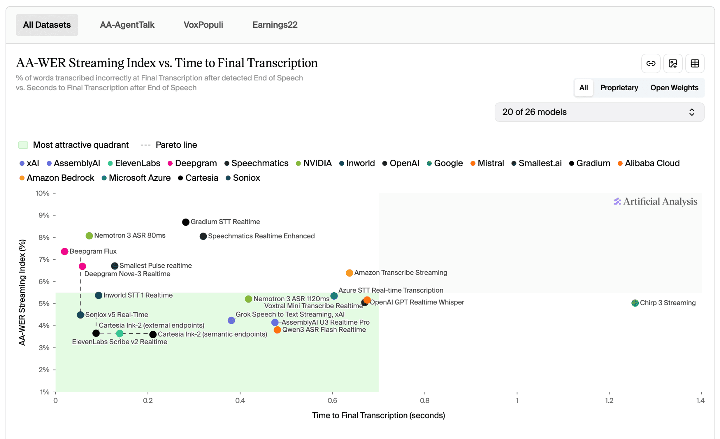Toggle Amazon Bedrock in the legend
The width and height of the screenshot is (720, 439).
pyautogui.click(x=57, y=178)
